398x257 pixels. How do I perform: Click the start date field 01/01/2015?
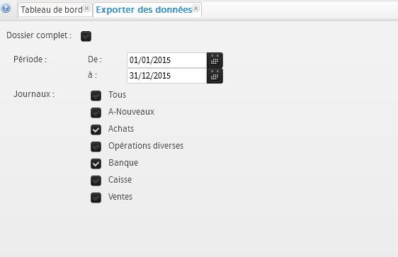point(167,60)
